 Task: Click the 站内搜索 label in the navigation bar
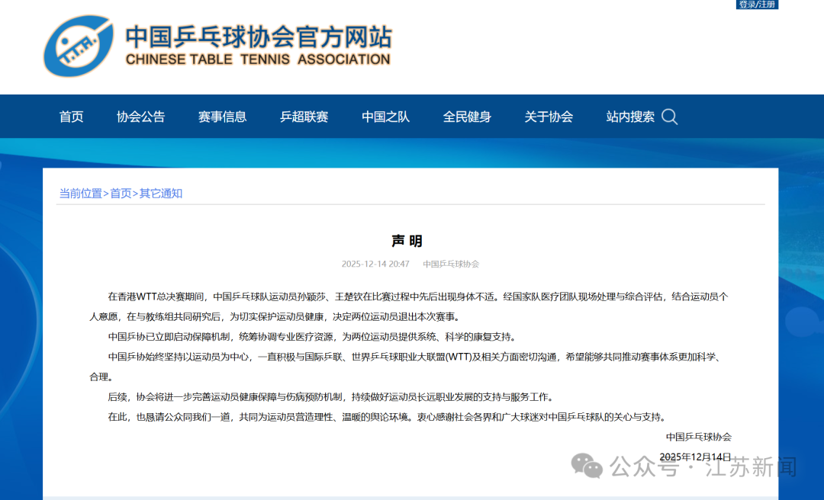coord(630,117)
